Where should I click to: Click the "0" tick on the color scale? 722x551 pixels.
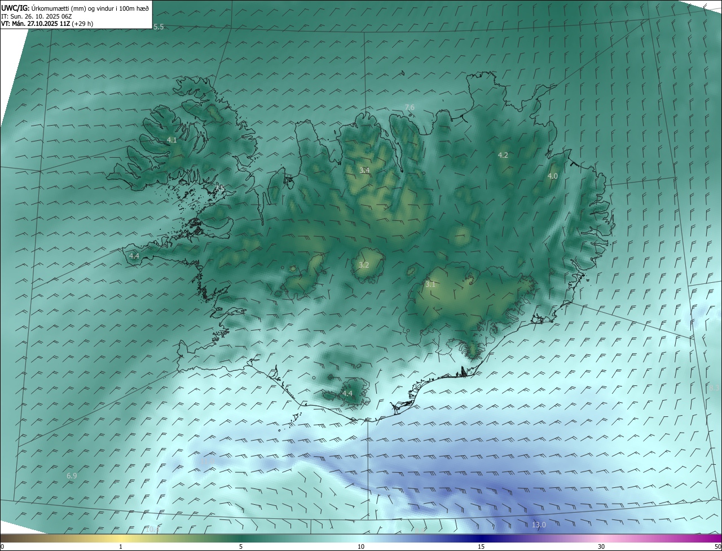tap(2, 546)
